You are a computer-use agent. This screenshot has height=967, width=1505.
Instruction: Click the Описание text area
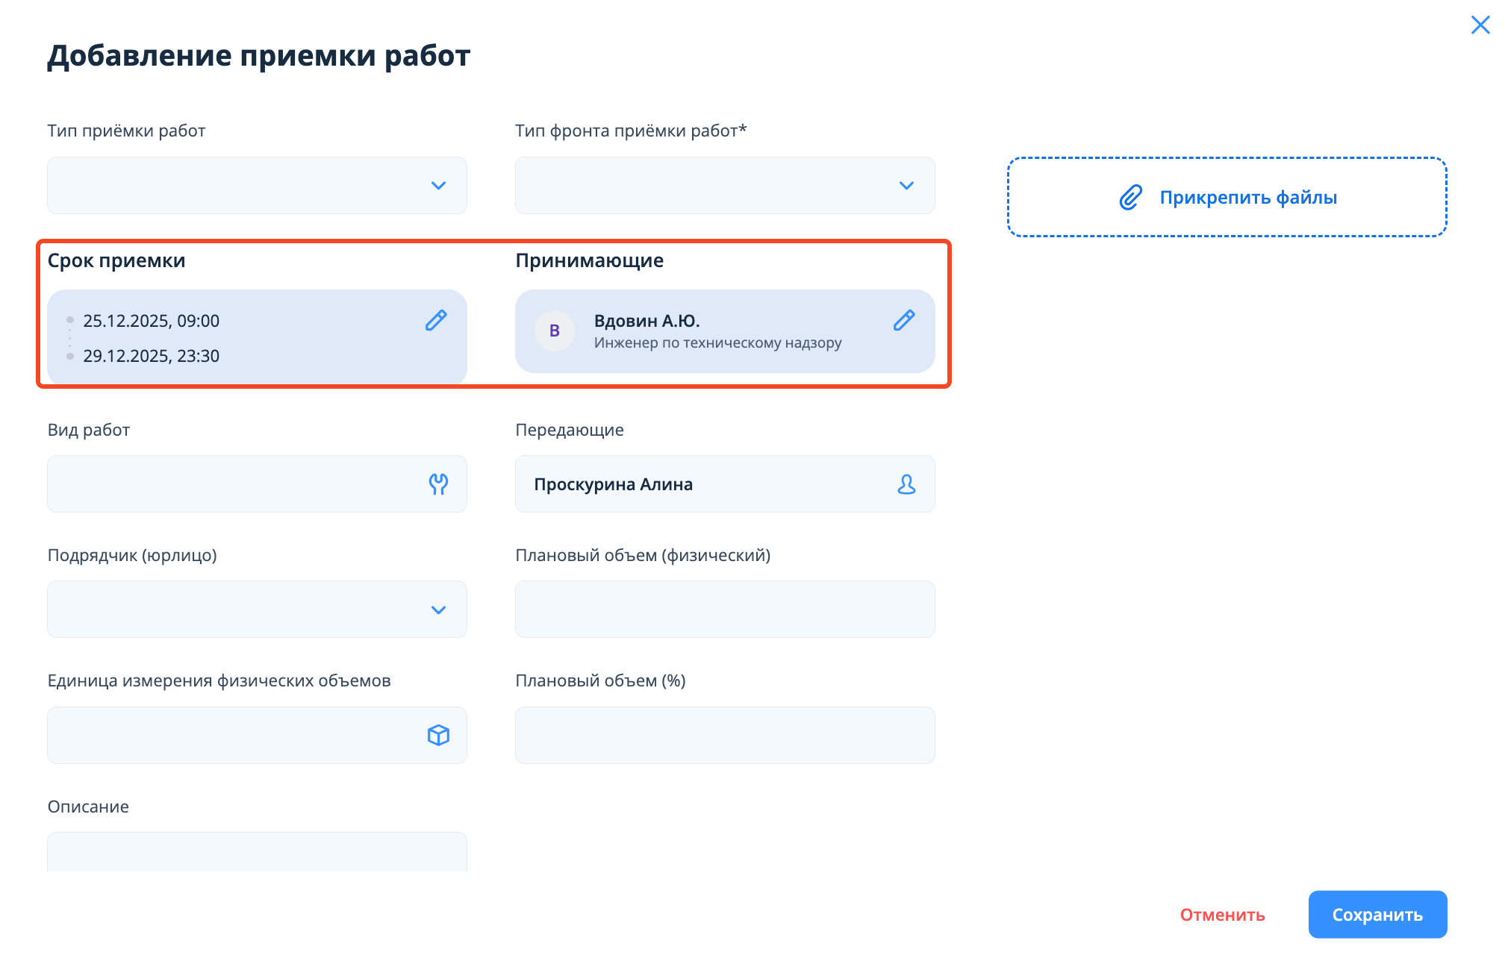[x=257, y=852]
